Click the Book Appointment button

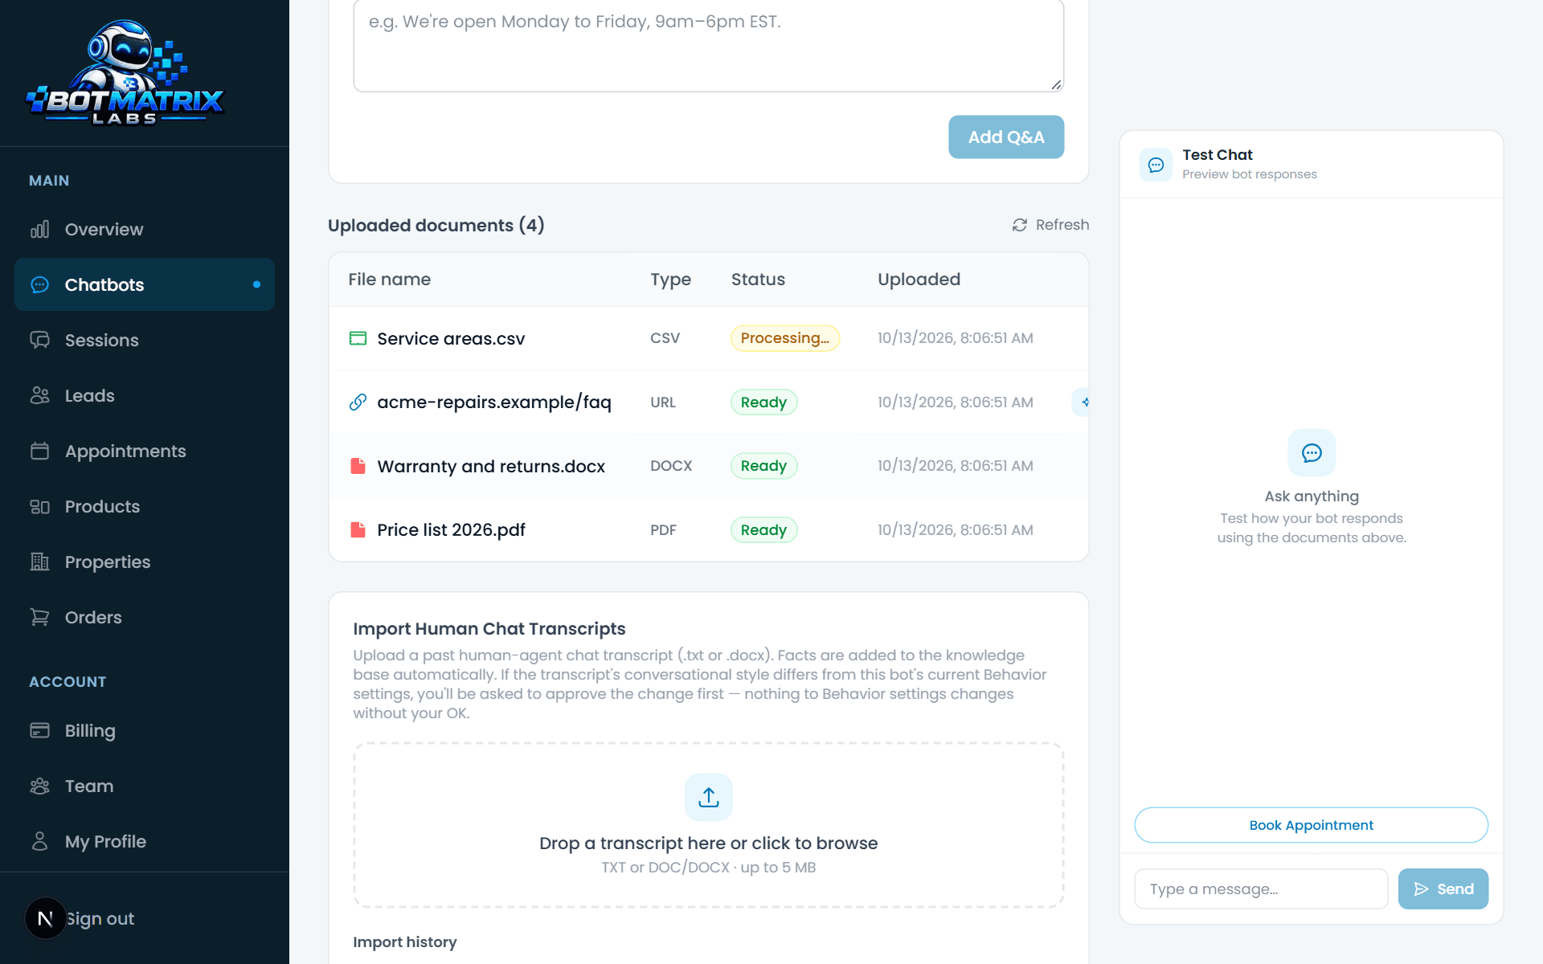coord(1311,825)
